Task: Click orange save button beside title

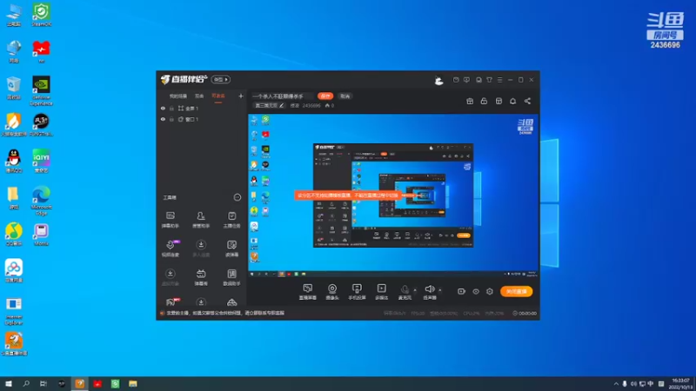Action: click(325, 96)
